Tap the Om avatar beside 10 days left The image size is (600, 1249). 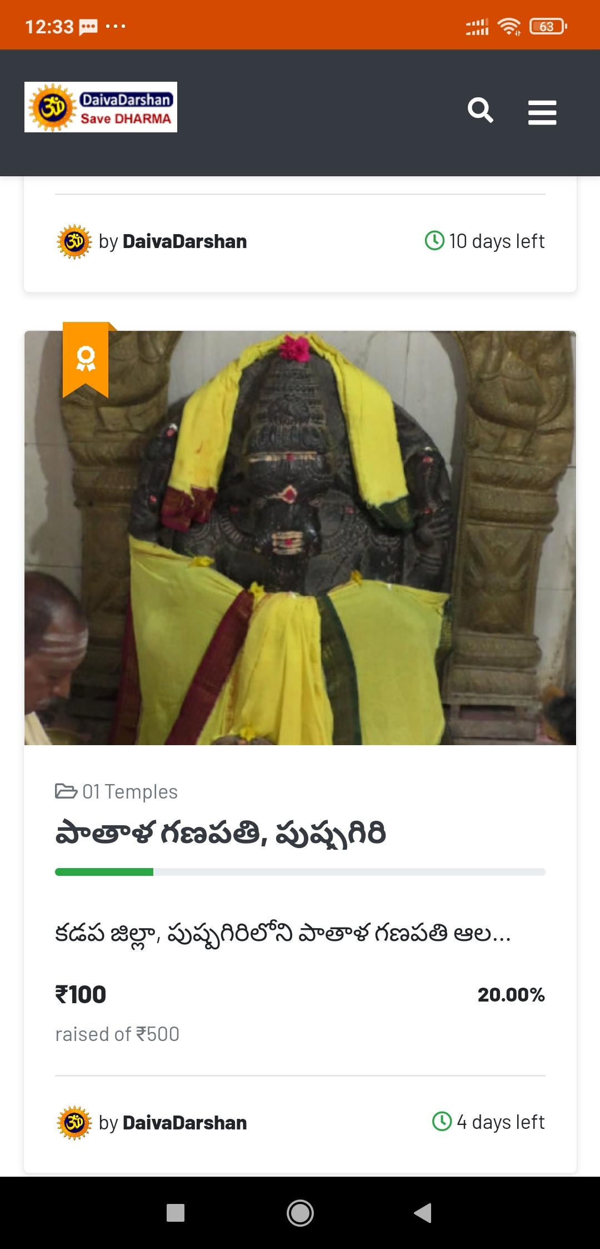pyautogui.click(x=74, y=241)
